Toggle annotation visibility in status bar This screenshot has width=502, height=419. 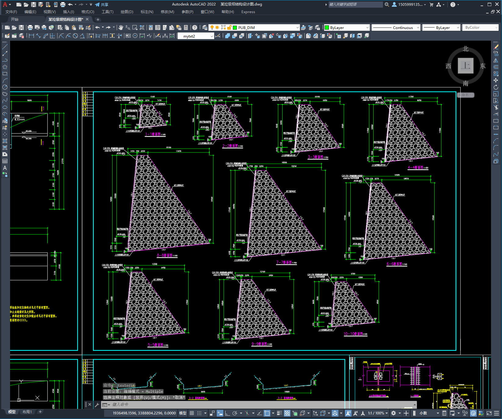click(x=348, y=413)
